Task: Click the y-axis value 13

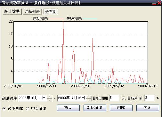Action: (11, 46)
